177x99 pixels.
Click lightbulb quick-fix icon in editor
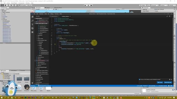point(55,44)
